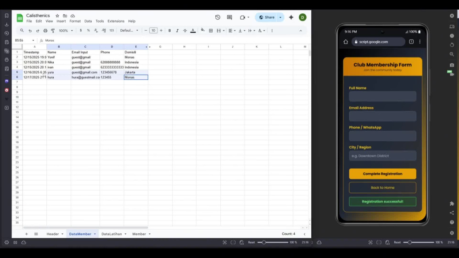Activate the paint format tool

coord(53,30)
